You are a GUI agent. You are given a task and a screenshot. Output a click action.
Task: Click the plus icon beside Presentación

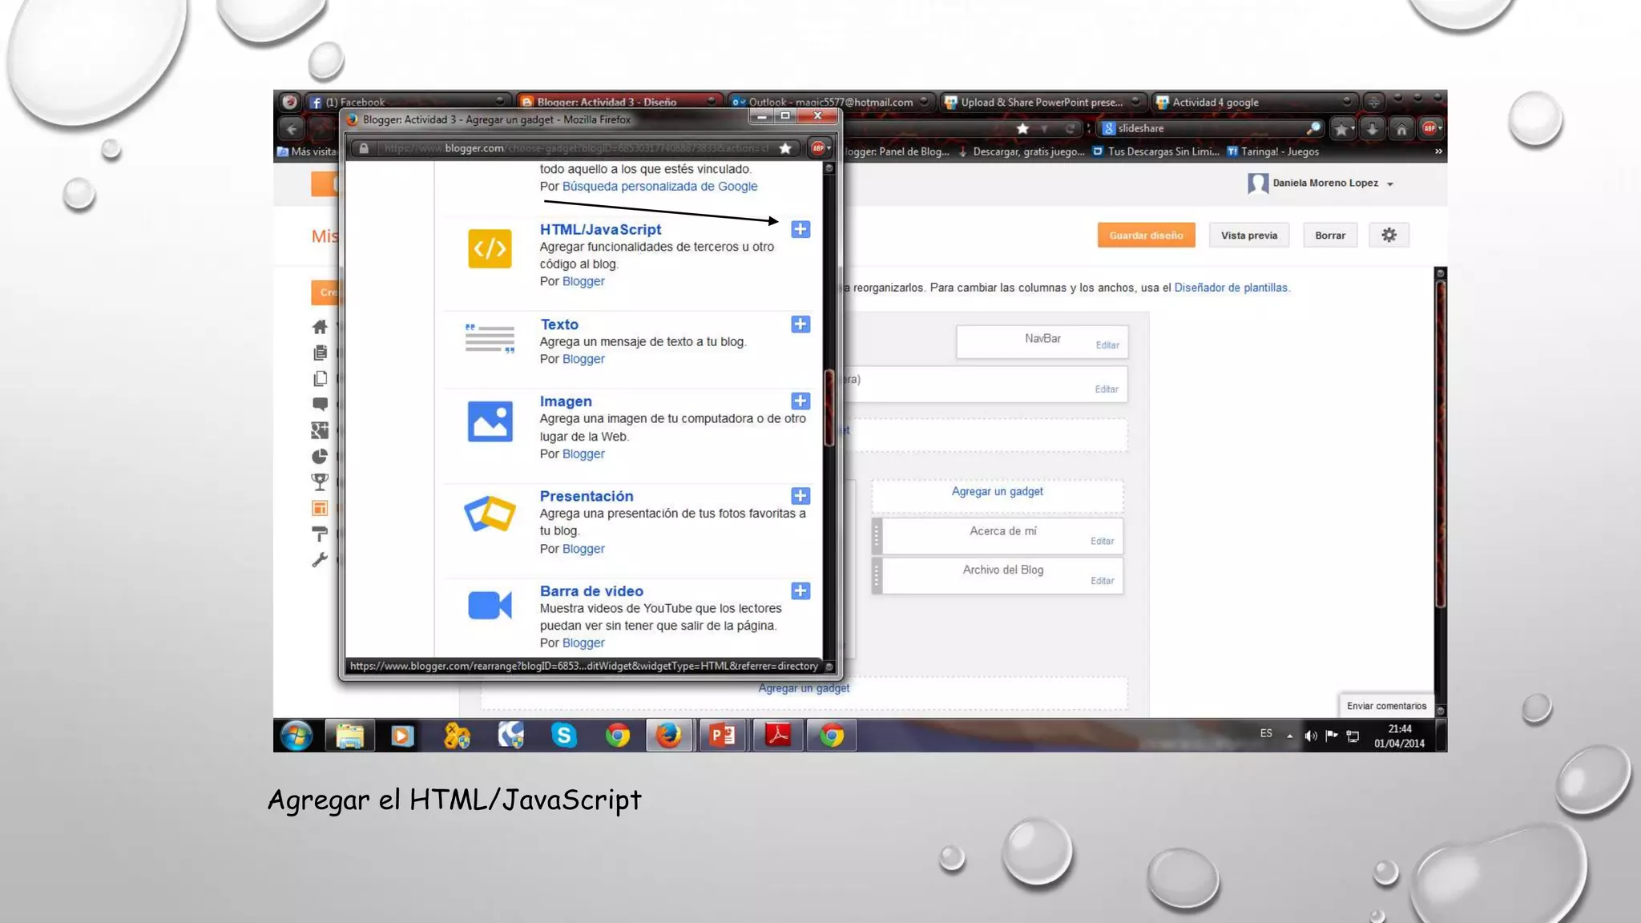point(800,496)
